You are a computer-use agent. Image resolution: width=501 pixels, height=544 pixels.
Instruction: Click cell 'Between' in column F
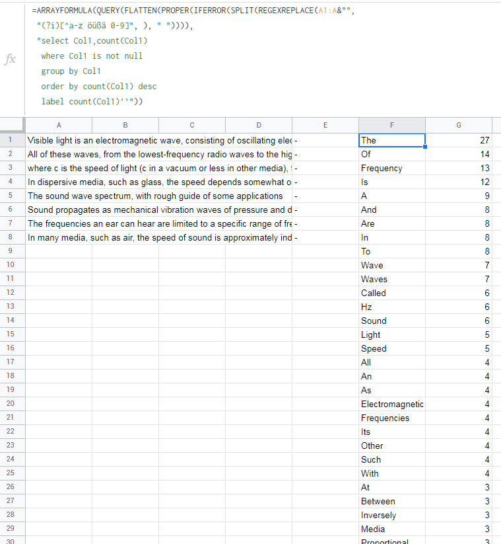pos(392,501)
